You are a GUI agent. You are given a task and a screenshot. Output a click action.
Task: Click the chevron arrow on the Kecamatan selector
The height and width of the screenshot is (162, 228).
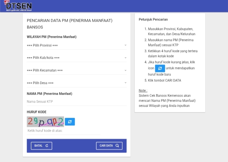pyautogui.click(x=125, y=70)
